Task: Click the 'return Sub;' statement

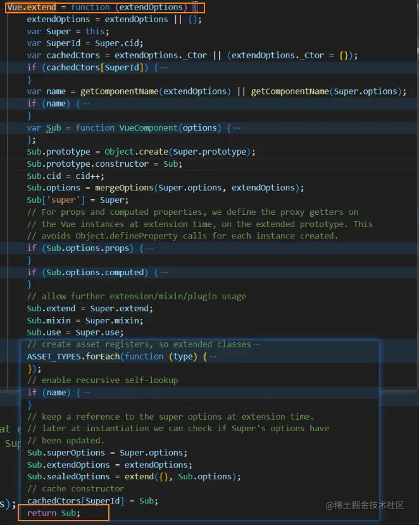Action: (x=53, y=514)
